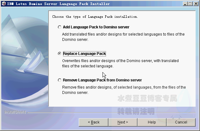Click description 'Remove files and/or designs'
The image size is (200, 131).
coord(124,90)
